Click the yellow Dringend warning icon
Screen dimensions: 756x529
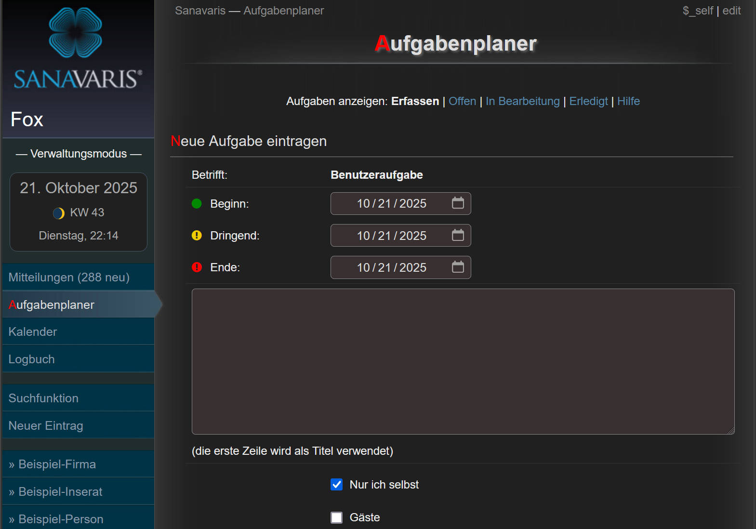(x=197, y=236)
